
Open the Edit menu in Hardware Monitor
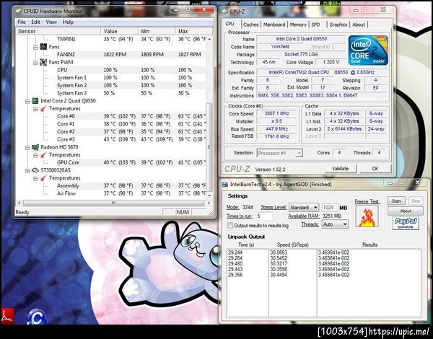point(35,22)
